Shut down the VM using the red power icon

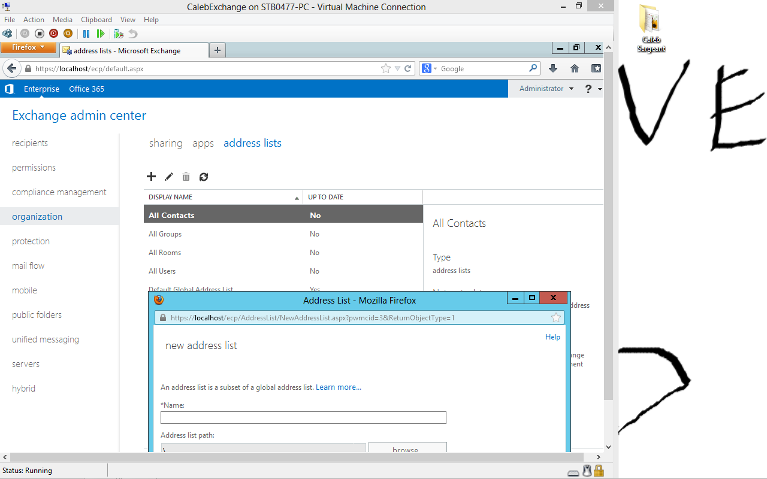tap(54, 34)
